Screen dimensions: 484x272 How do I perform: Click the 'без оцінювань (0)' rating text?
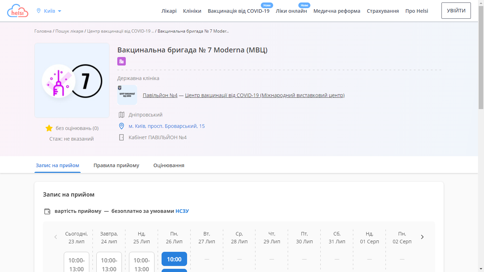pos(77,128)
